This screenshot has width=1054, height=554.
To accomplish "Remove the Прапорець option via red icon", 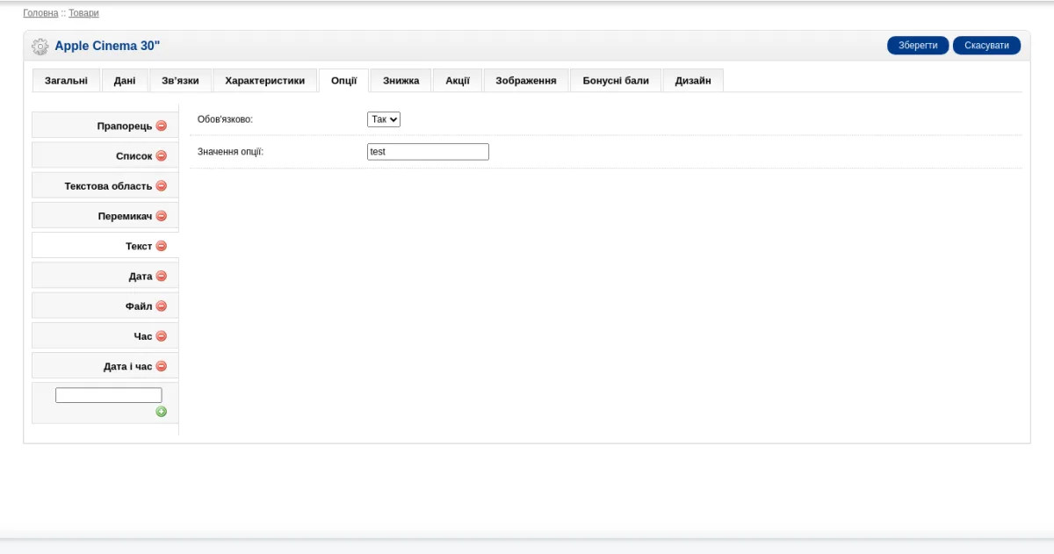I will click(x=162, y=126).
